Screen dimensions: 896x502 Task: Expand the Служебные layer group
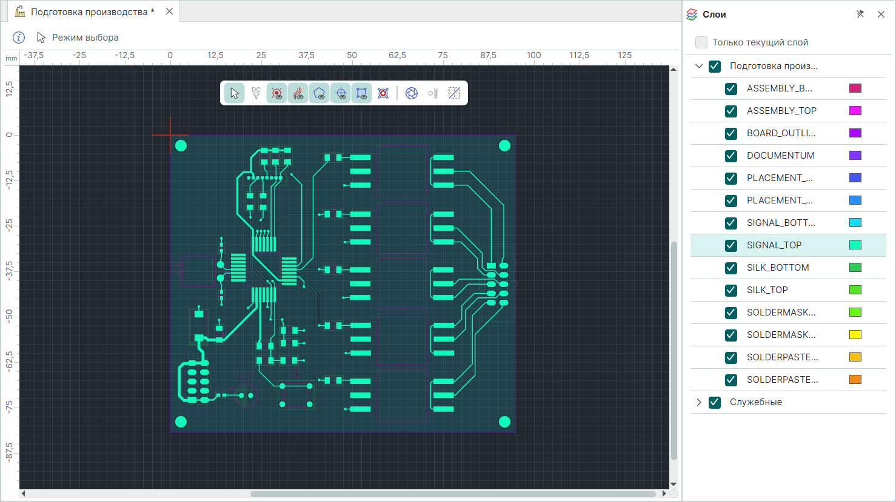(699, 402)
